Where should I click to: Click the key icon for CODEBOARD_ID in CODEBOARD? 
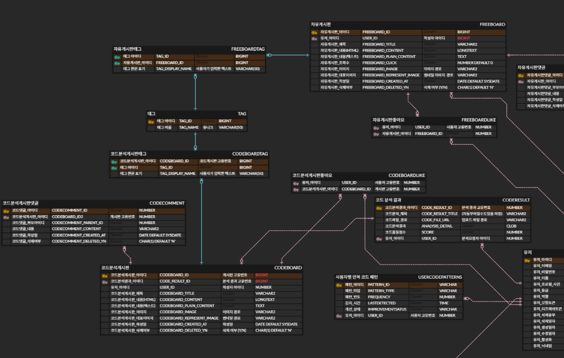(x=105, y=276)
